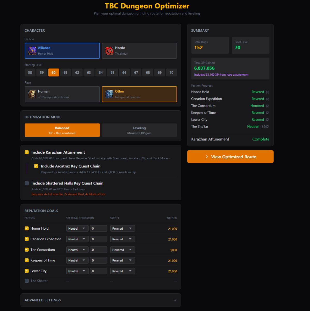
Task: Click Cenarion Expedition's starting reputation value field
Action: pos(98,239)
